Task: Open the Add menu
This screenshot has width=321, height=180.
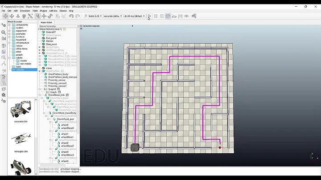Action: coord(16,11)
